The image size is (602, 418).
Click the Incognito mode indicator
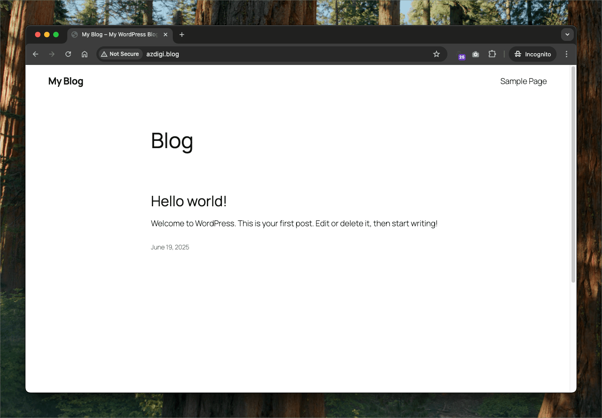[532, 54]
